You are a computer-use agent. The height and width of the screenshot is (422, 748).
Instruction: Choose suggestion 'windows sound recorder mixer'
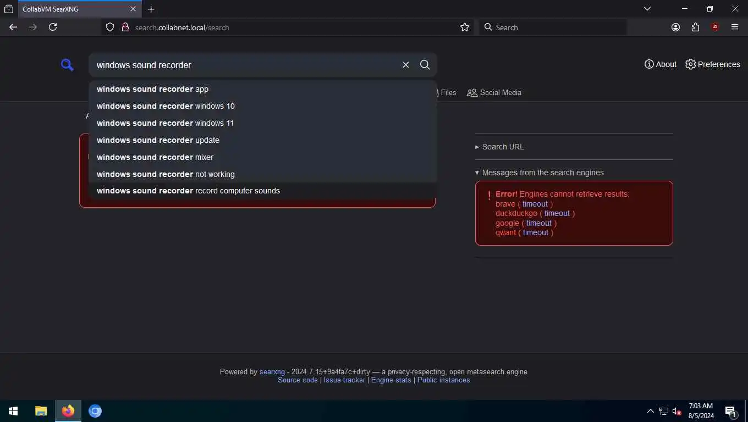pos(263,157)
